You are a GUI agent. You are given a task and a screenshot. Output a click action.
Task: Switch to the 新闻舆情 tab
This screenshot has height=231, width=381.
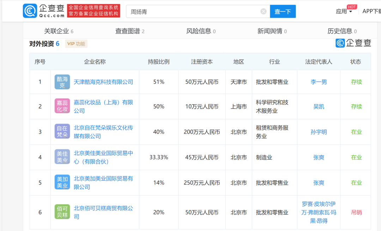pos(272,31)
